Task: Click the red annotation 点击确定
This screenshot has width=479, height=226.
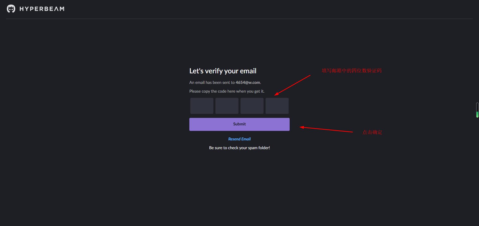Action: coord(372,132)
